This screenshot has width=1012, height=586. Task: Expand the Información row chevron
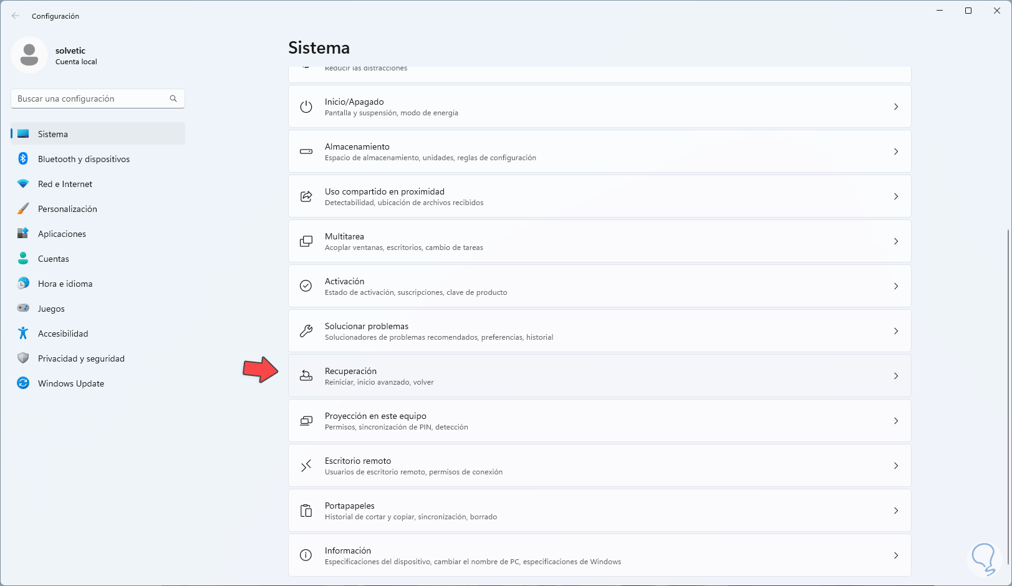tap(896, 555)
